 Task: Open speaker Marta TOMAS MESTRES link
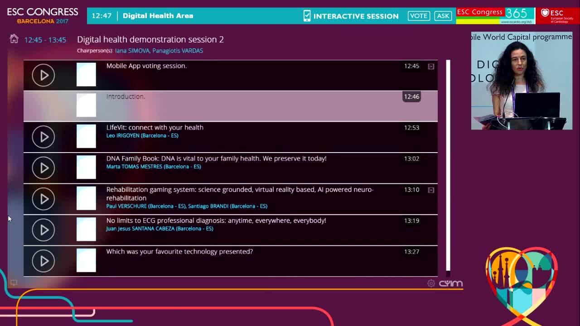[154, 167]
